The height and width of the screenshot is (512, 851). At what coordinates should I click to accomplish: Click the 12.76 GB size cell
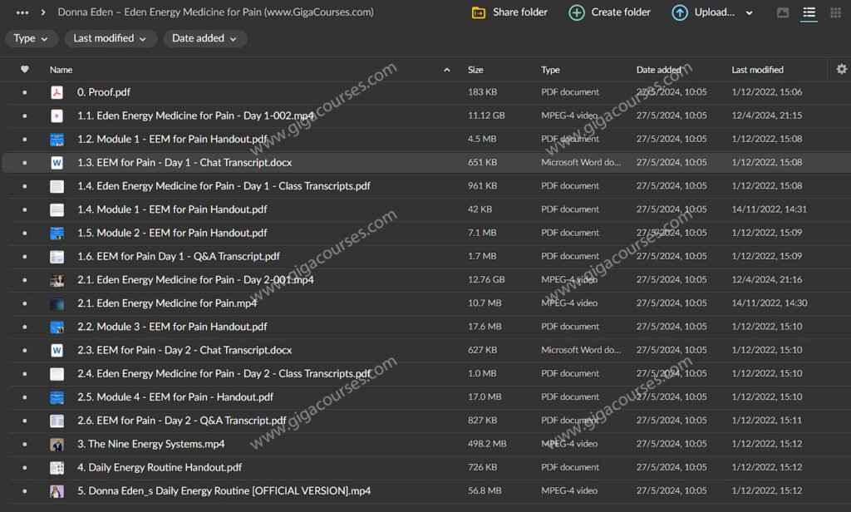click(x=486, y=279)
